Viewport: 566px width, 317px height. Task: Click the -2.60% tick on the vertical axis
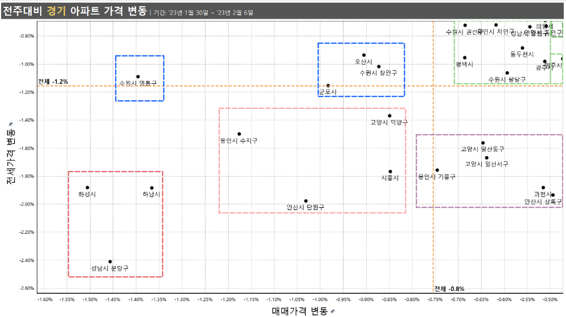point(27,288)
